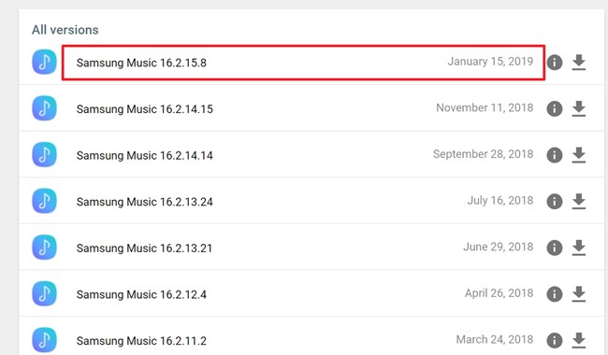Click music app thumbnail beside 16.2.15.8
Image resolution: width=608 pixels, height=355 pixels.
click(44, 62)
